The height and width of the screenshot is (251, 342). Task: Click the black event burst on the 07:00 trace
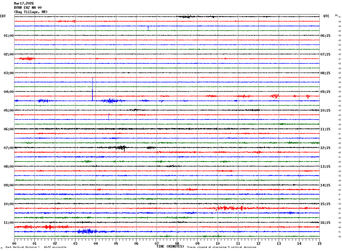pos(118,148)
